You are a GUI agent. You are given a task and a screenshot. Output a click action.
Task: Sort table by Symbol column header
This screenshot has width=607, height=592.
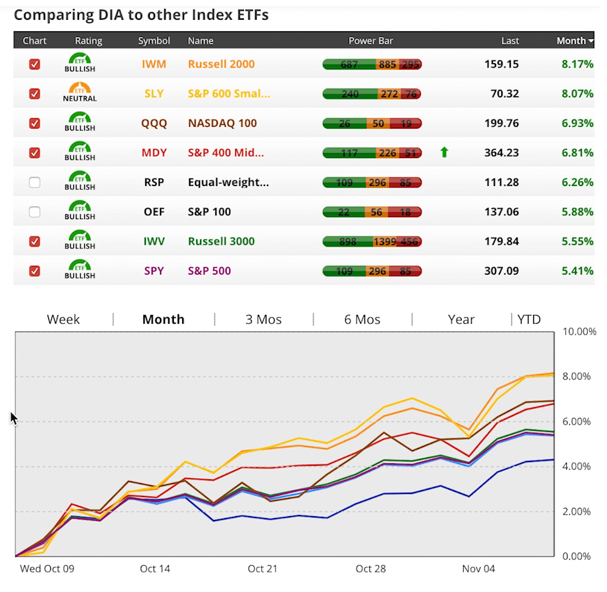154,41
